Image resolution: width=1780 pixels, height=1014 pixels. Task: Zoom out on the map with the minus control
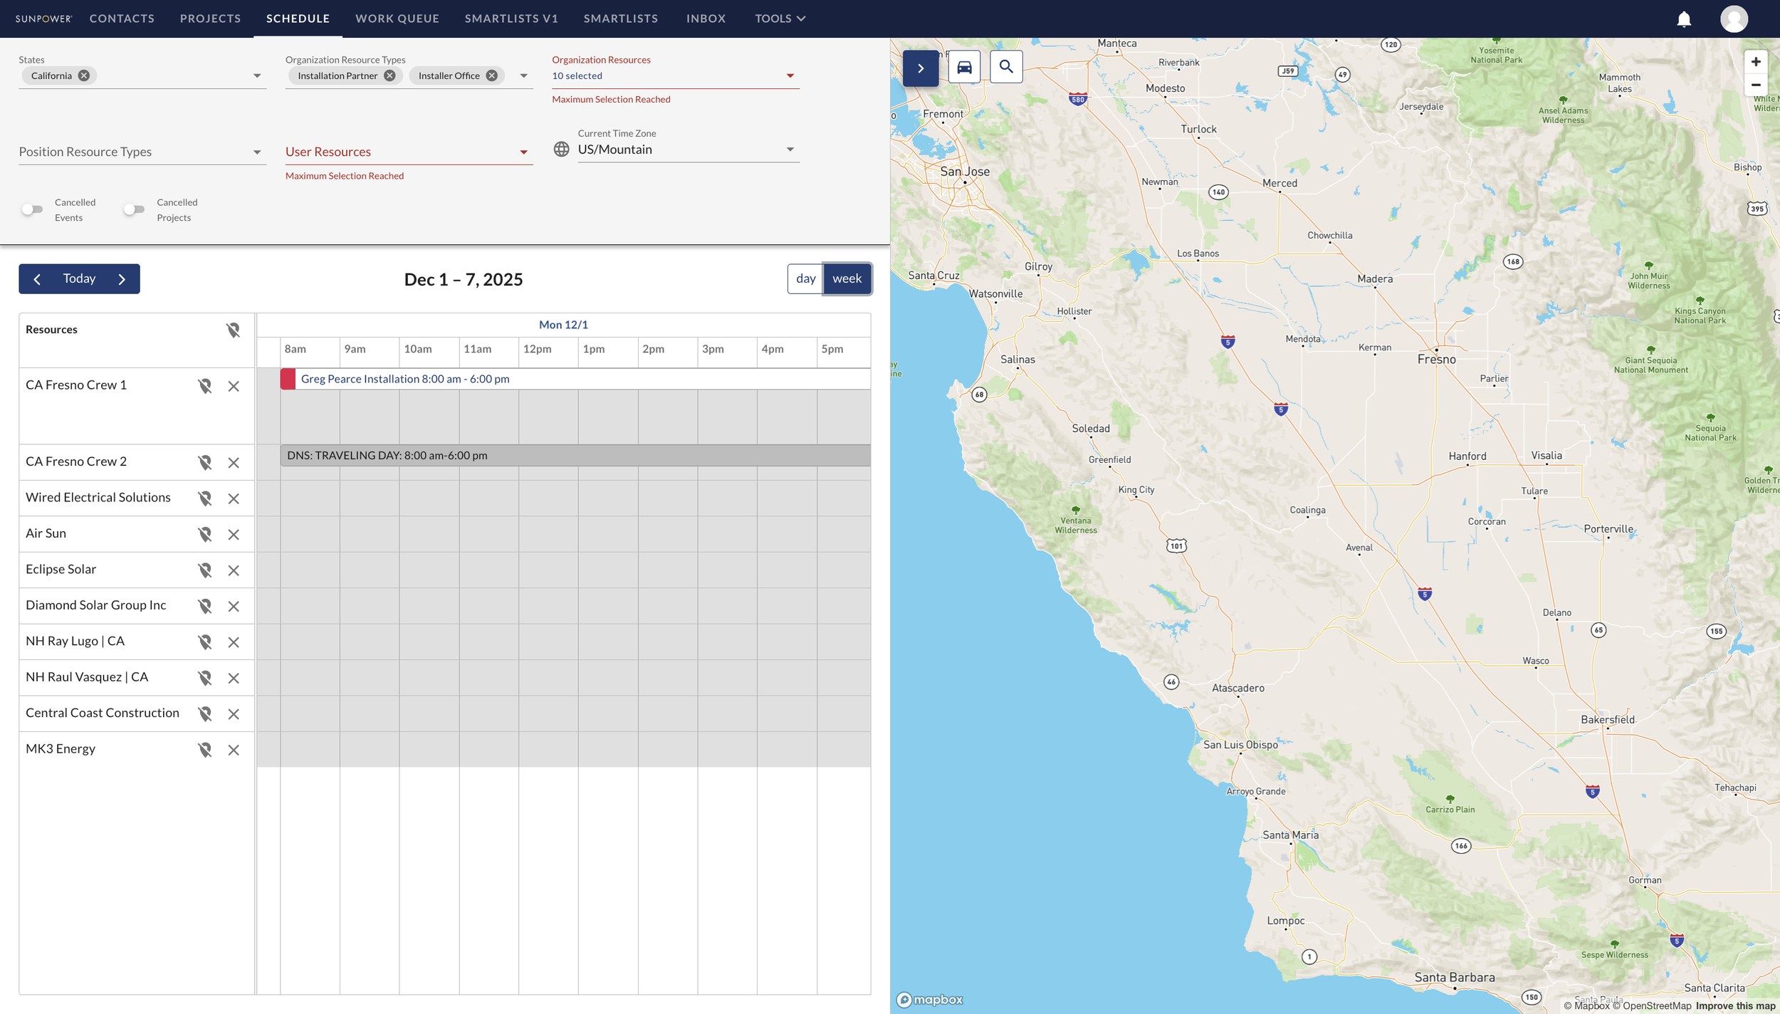pyautogui.click(x=1756, y=85)
